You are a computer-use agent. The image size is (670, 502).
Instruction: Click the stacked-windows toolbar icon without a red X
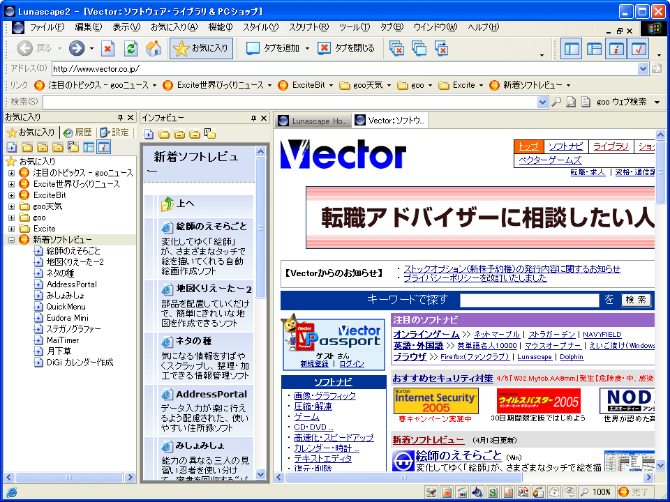point(419,48)
